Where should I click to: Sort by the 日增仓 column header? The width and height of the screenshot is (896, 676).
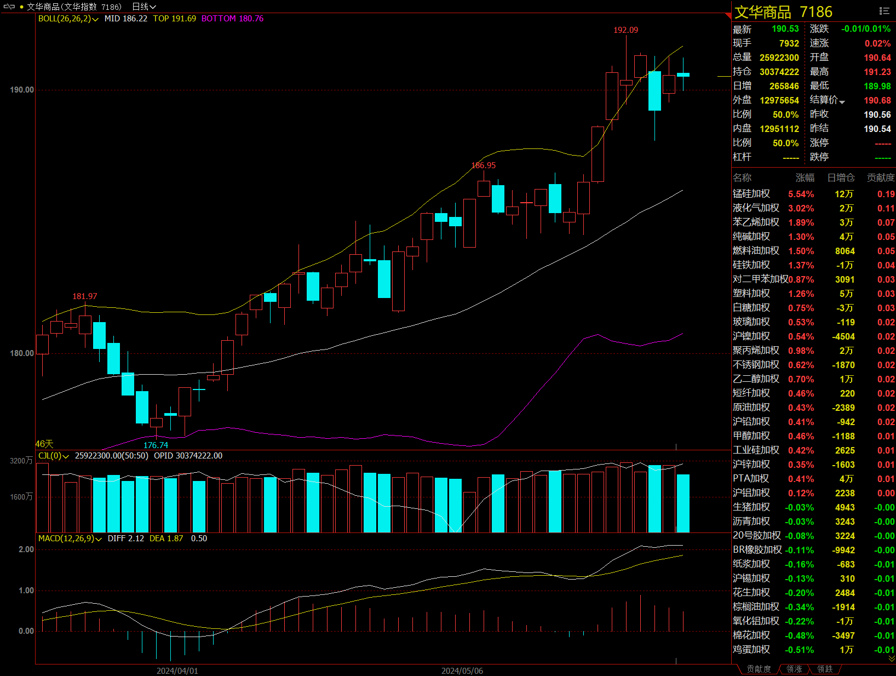841,177
